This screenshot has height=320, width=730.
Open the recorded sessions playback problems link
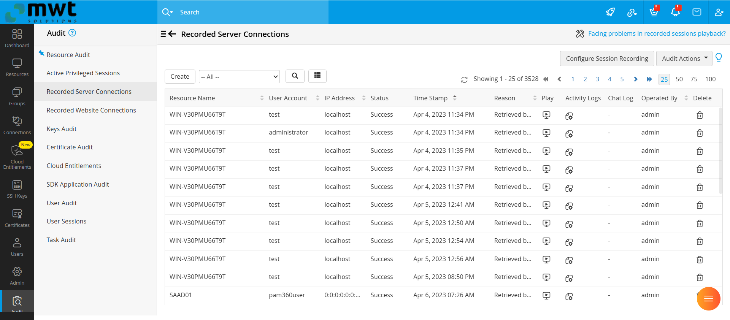click(x=657, y=33)
